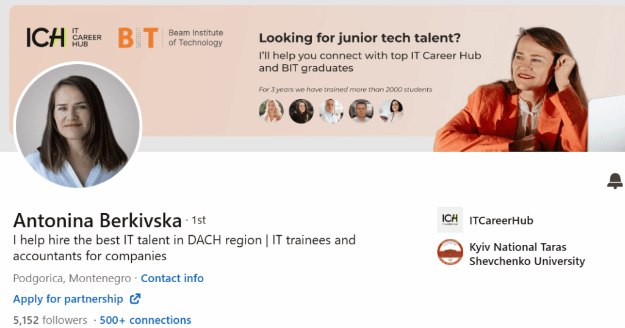
Task: Click the ITCareerHub company logo icon
Action: coord(450,220)
